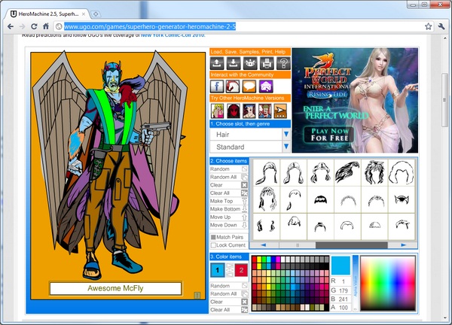
Task: Click the Awesome McFly name field
Action: 115,288
